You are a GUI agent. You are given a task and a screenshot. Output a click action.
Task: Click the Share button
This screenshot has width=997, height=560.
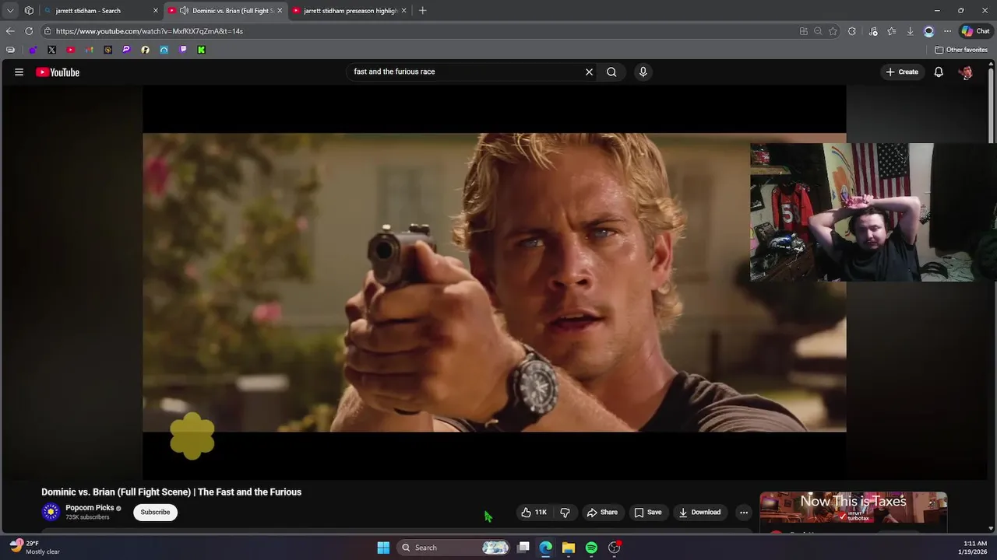602,512
